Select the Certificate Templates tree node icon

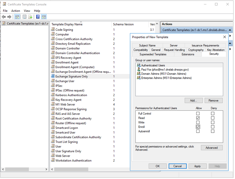click(4, 23)
